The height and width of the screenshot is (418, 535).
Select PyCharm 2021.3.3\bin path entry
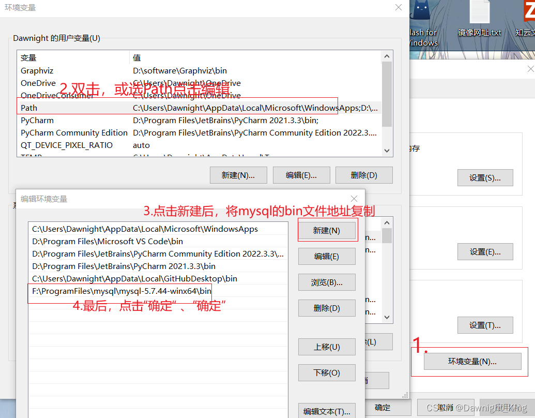click(158, 266)
